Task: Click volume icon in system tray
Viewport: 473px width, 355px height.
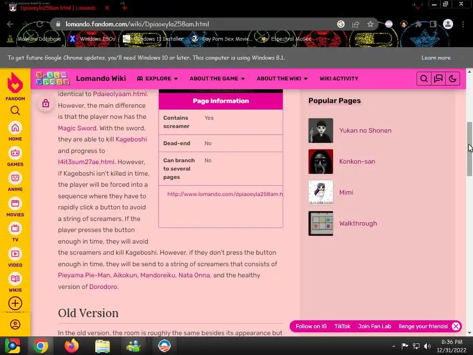Action: (x=427, y=346)
